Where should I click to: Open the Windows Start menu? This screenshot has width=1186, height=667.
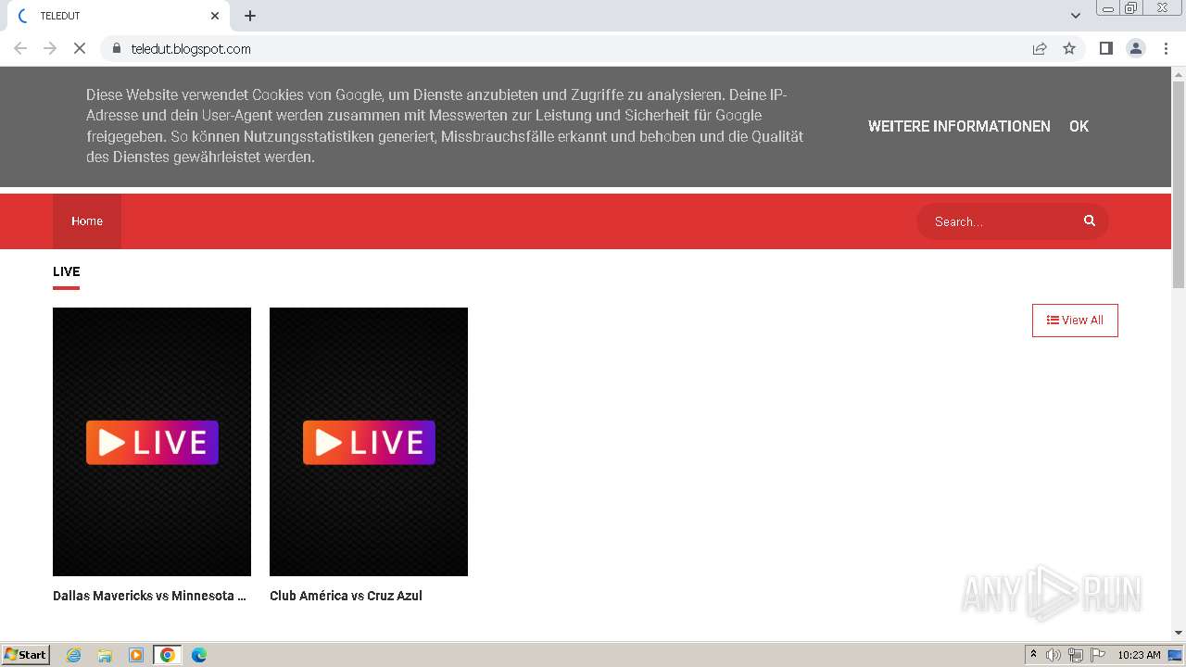pos(26,655)
